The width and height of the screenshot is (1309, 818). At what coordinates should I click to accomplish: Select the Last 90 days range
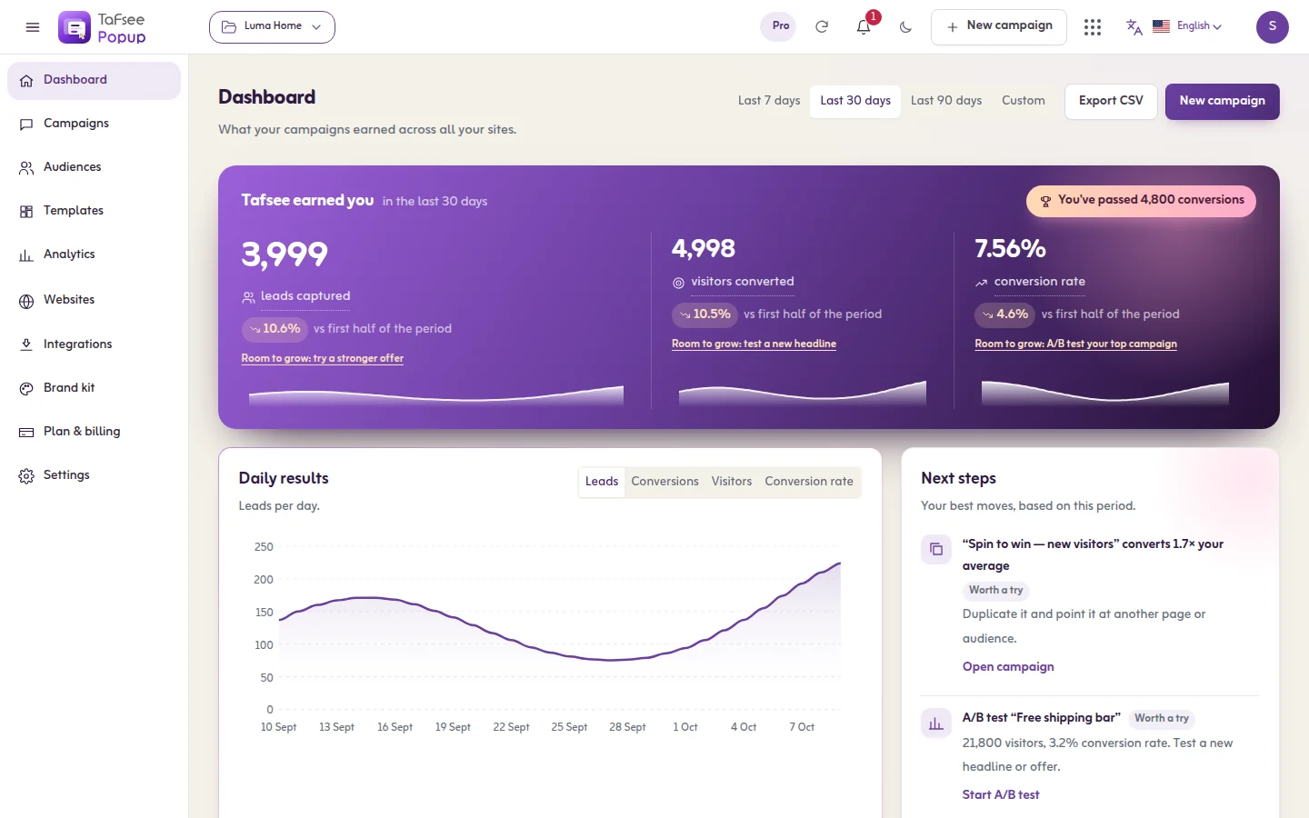point(946,101)
